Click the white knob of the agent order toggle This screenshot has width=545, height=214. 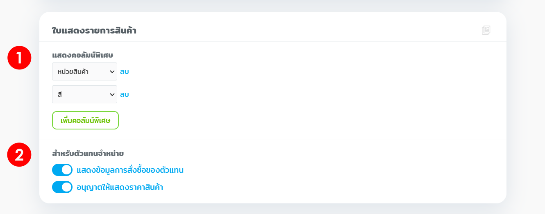[67, 170]
